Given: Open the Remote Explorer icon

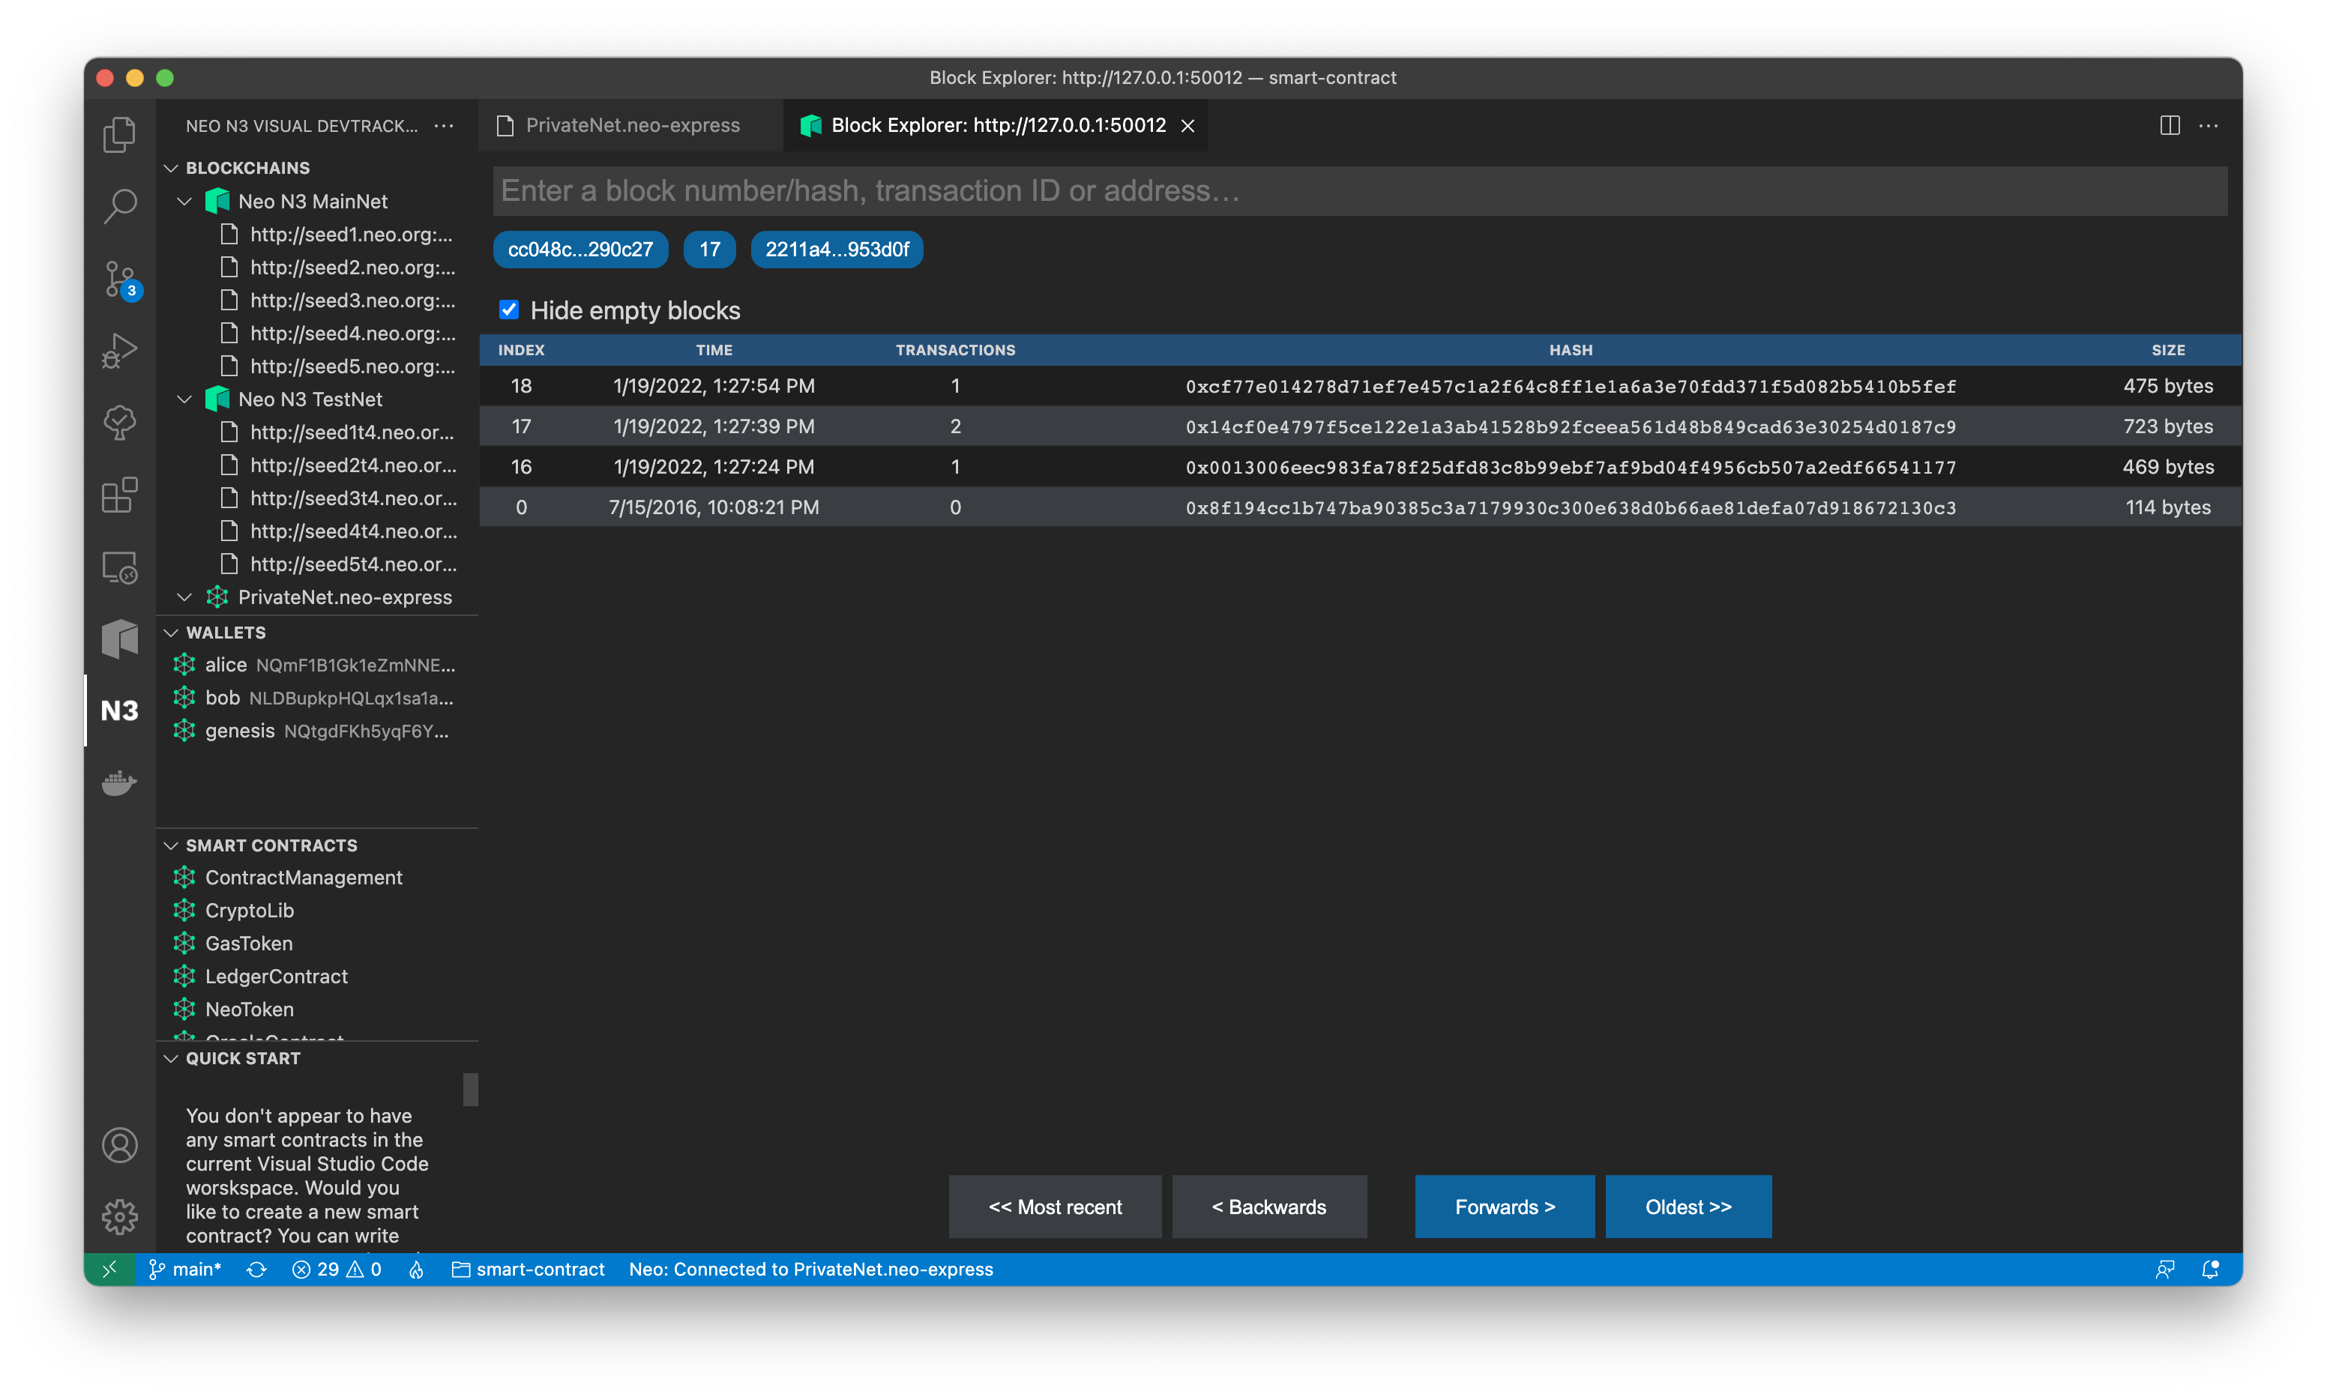Looking at the screenshot, I should 119,567.
